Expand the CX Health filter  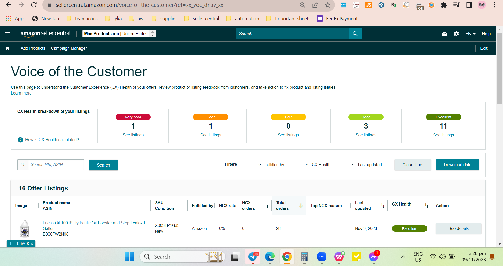point(318,165)
